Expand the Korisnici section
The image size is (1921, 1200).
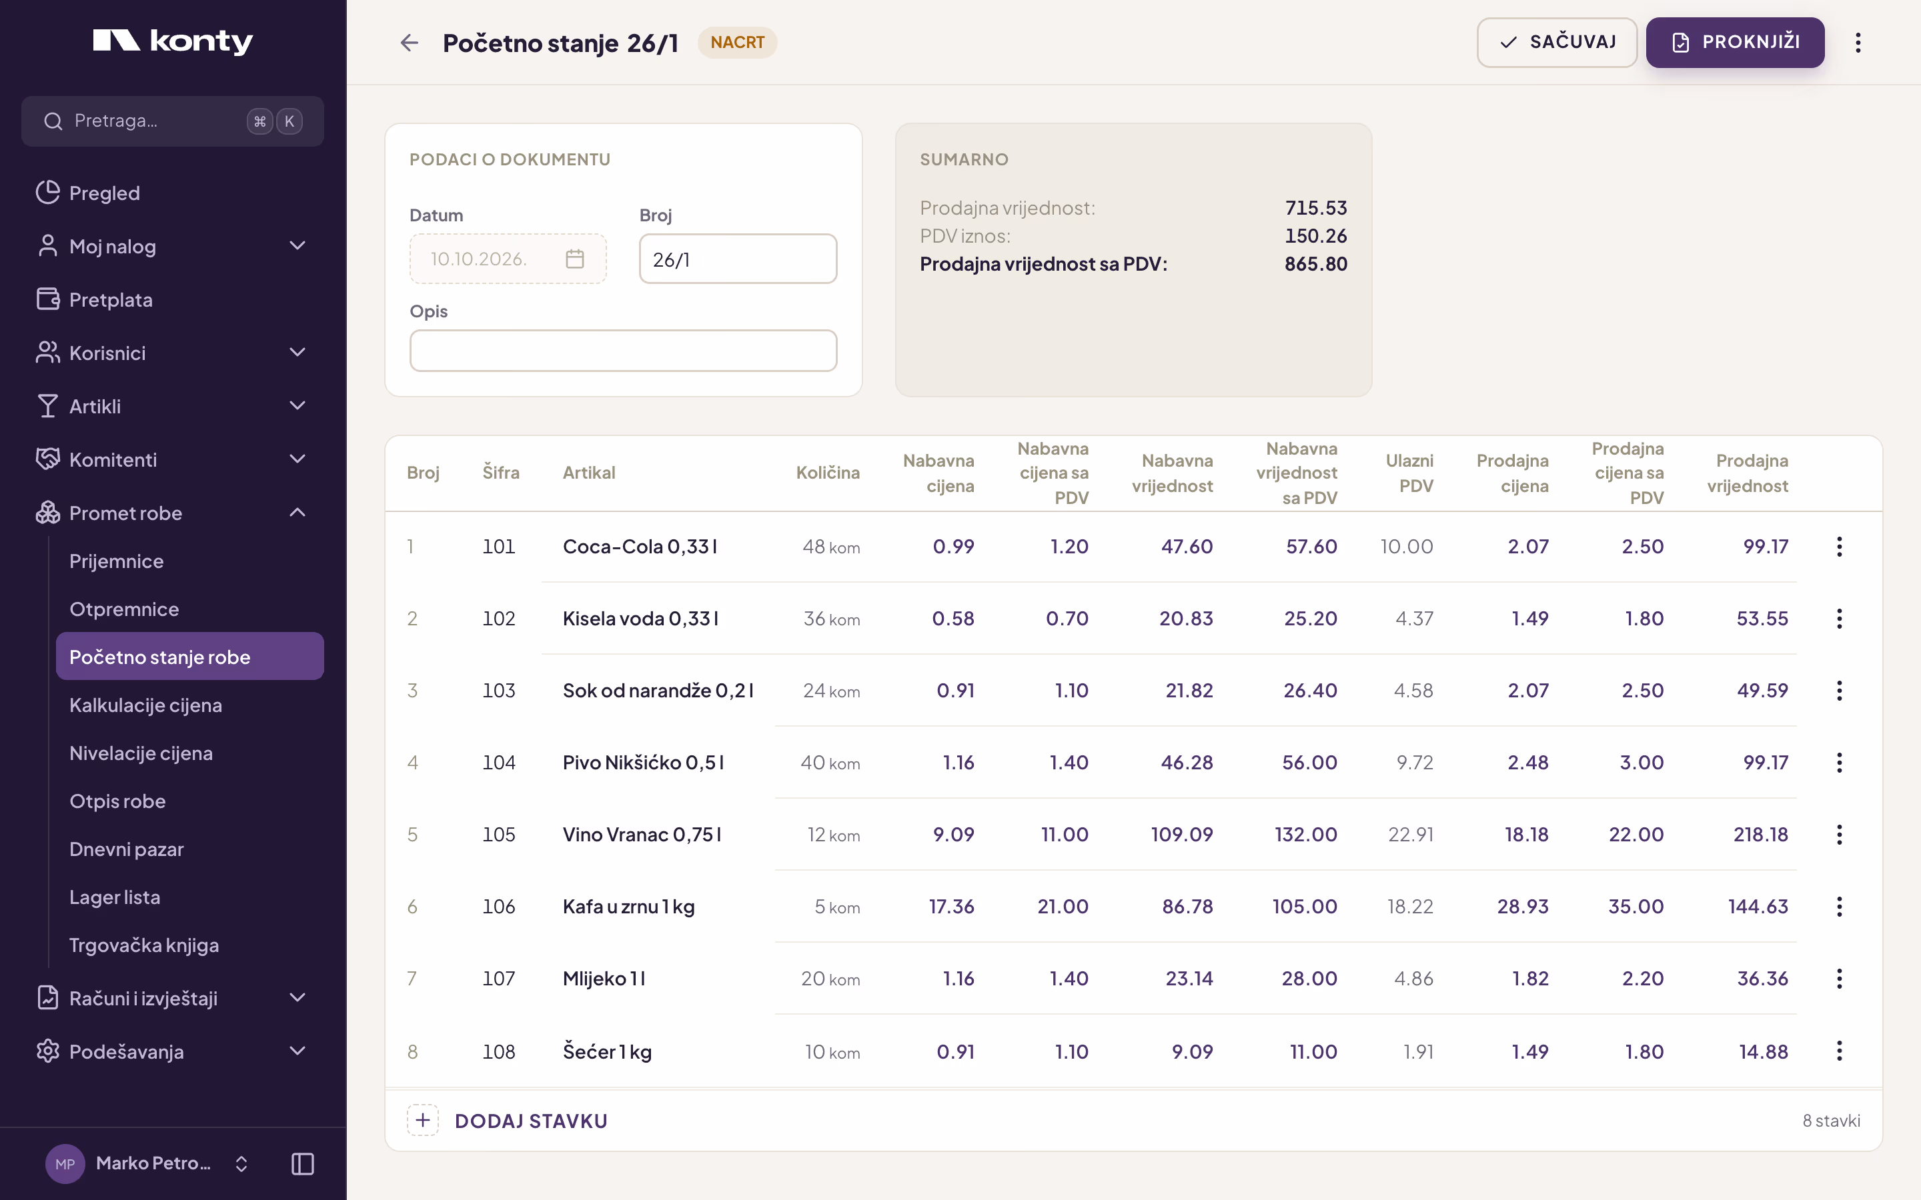172,353
